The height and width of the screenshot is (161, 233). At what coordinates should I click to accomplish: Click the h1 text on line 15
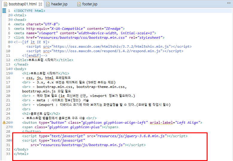(x=45, y=73)
